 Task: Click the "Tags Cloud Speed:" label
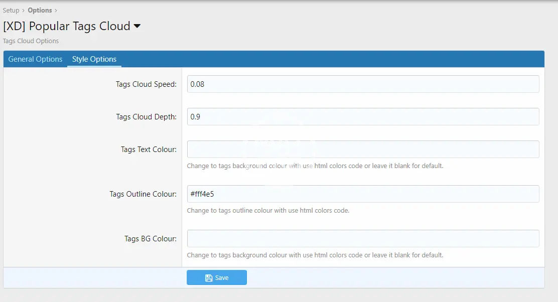146,84
